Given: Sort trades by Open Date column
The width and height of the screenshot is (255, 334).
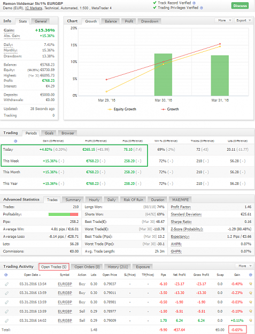Looking at the screenshot, I should [32, 275].
